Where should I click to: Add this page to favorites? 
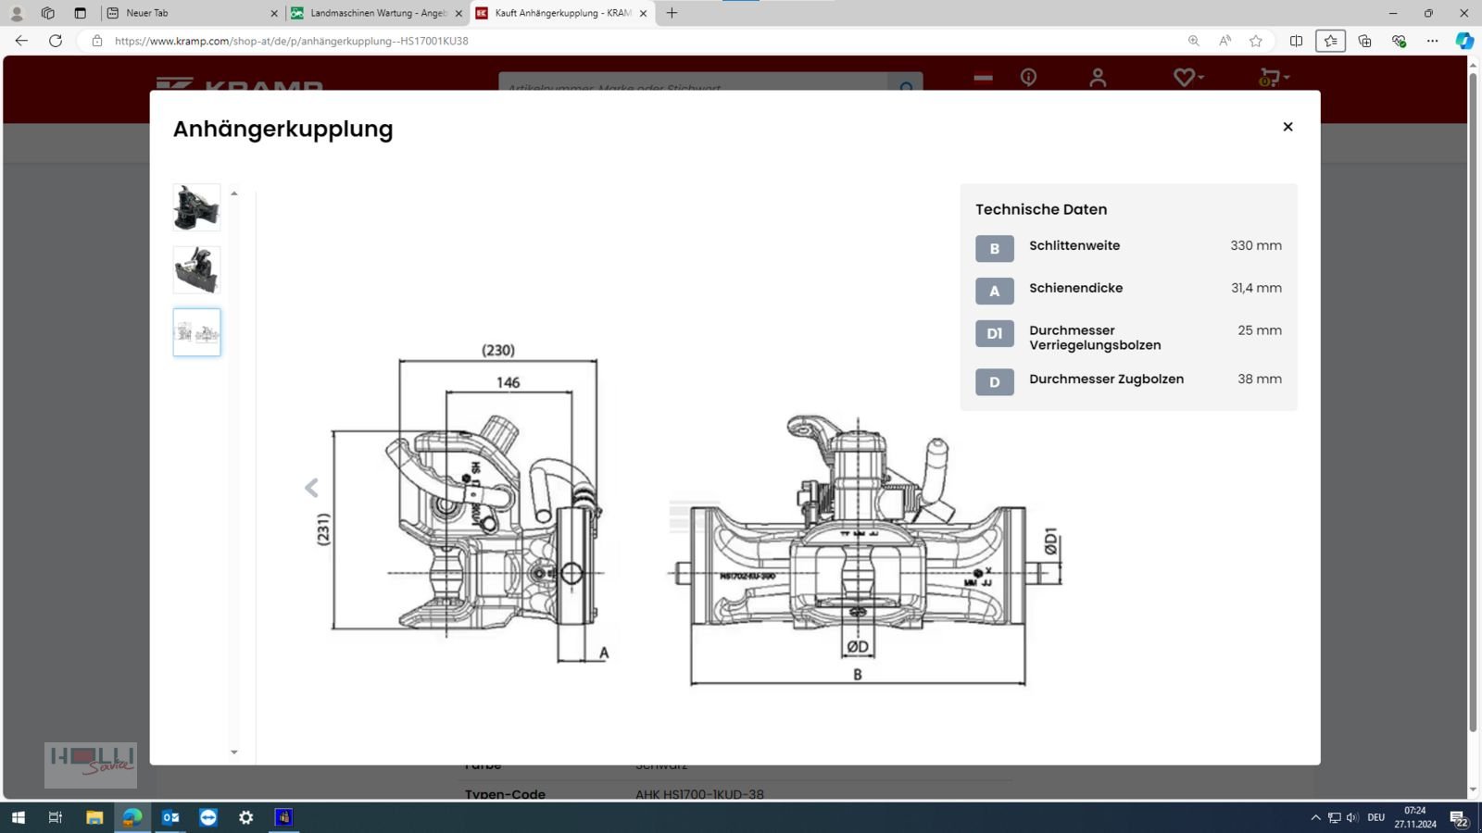tap(1256, 41)
